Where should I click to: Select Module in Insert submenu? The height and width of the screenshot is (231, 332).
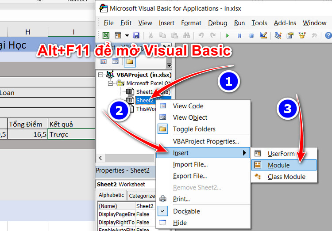(x=284, y=165)
